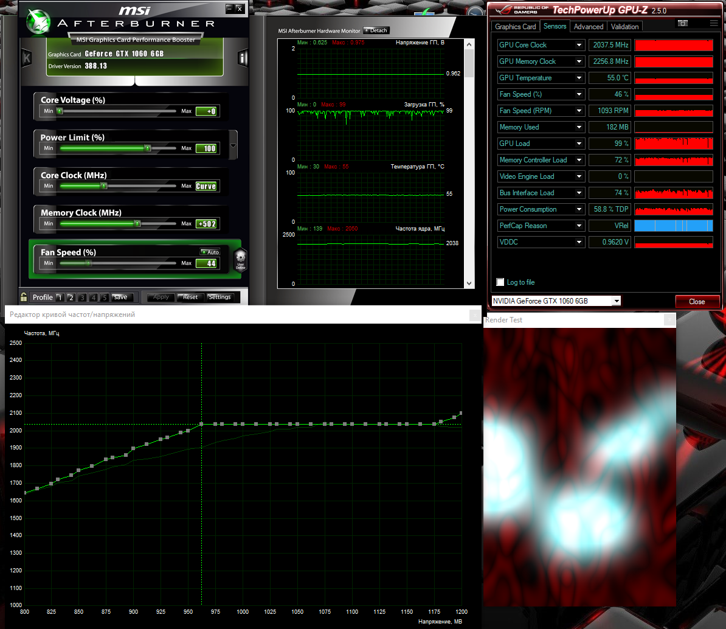Click the Memory Clock slider handle
The height and width of the screenshot is (629, 726).
[x=137, y=224]
